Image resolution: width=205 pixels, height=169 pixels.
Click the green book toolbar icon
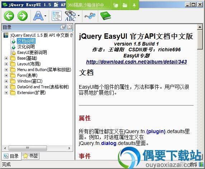(x=106, y=16)
